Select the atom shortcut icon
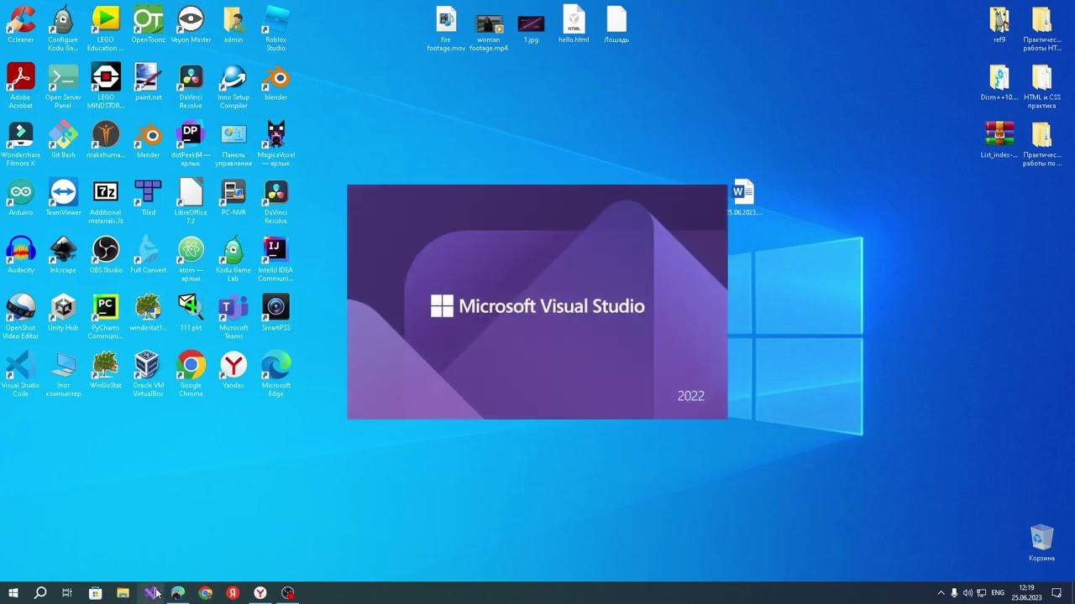 click(191, 260)
